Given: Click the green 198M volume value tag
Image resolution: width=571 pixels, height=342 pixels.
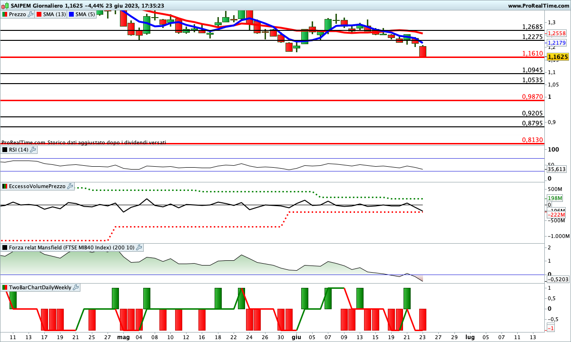Looking at the screenshot, I should [556, 198].
